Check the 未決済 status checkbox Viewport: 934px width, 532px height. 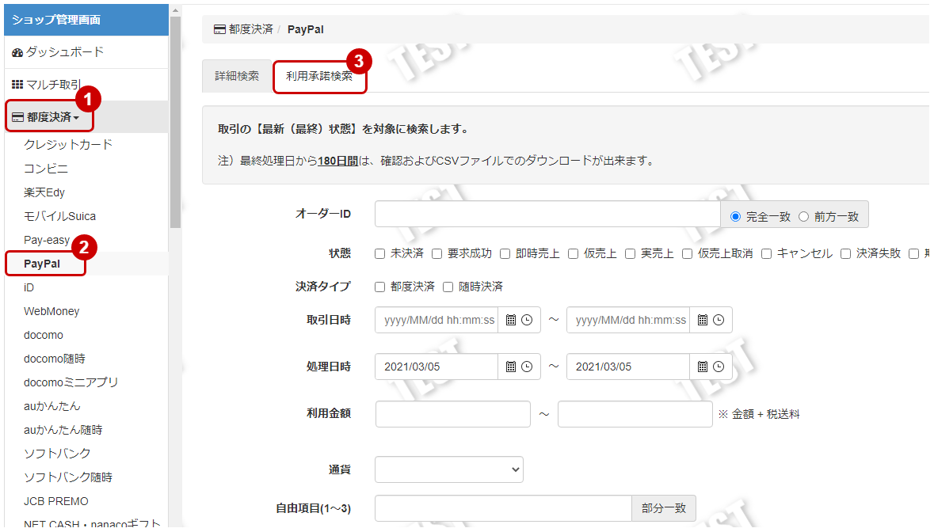click(x=379, y=253)
